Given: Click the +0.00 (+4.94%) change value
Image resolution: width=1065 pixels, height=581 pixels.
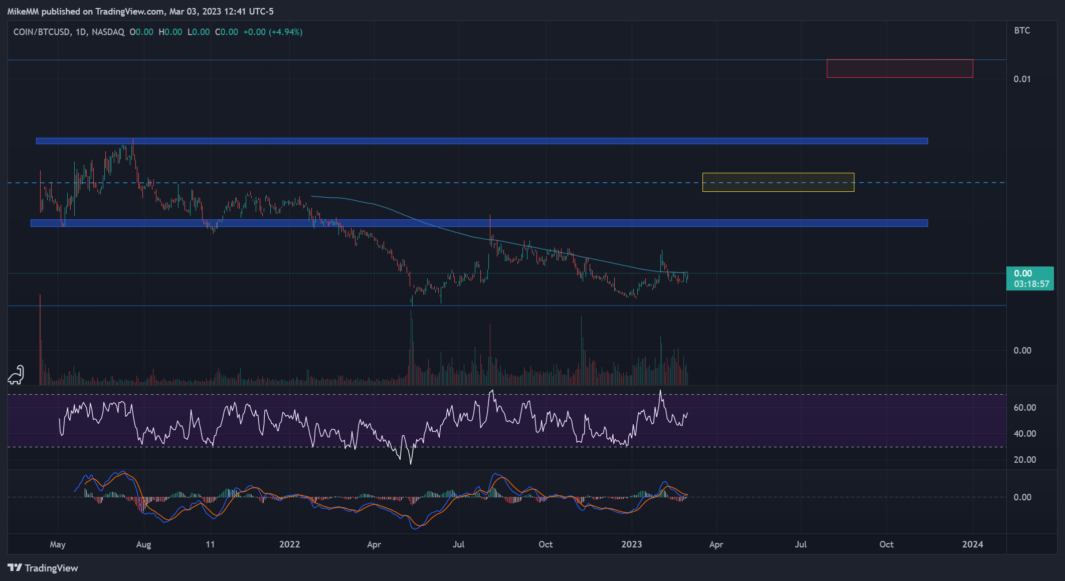Looking at the screenshot, I should [x=273, y=32].
